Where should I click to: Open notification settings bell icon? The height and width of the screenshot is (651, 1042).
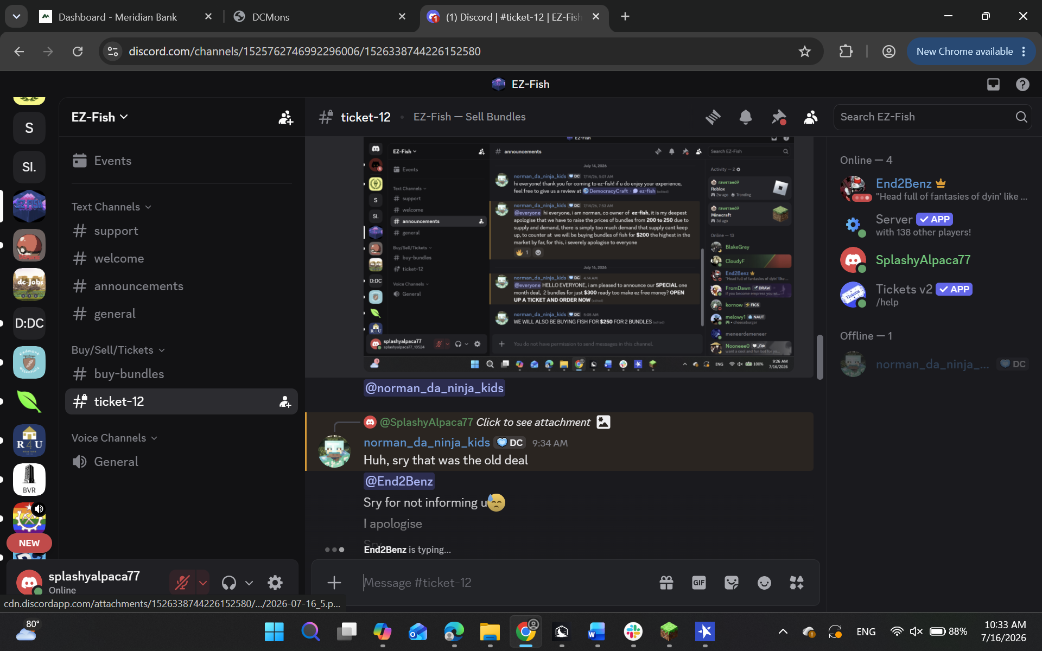[x=746, y=117]
